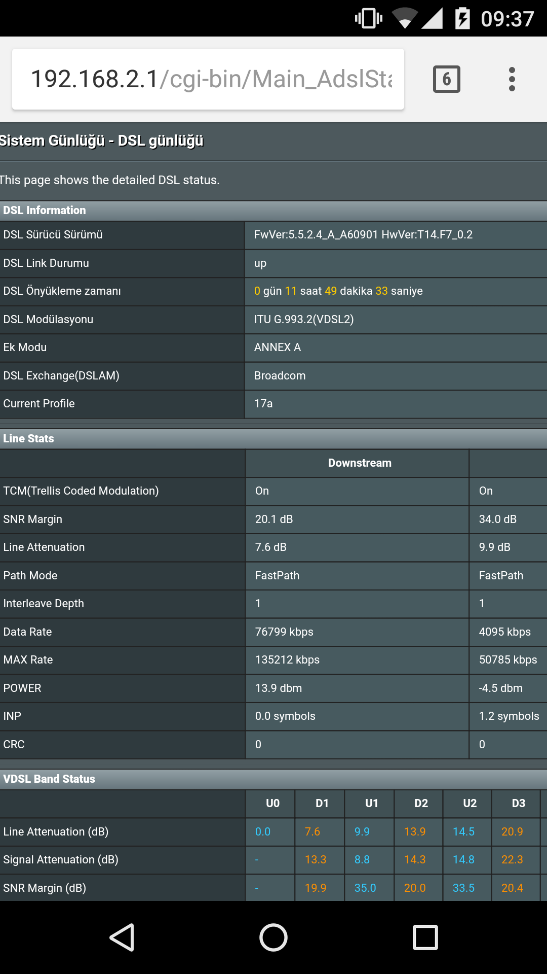Tap the Wi-Fi signal status icon
This screenshot has height=974, width=547.
(404, 19)
